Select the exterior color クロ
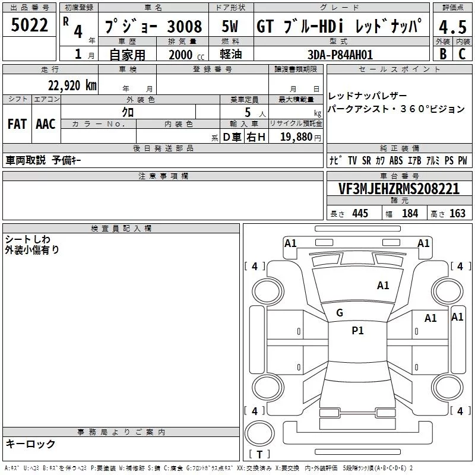The width and height of the screenshot is (475, 475). pos(128,112)
